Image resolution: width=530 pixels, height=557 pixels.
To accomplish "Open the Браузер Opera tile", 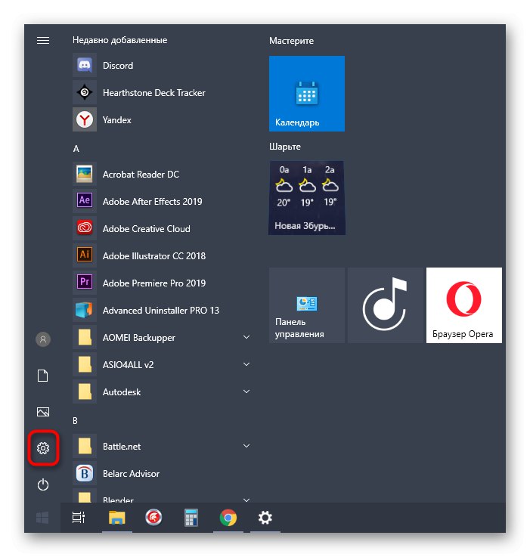I will coord(464,305).
